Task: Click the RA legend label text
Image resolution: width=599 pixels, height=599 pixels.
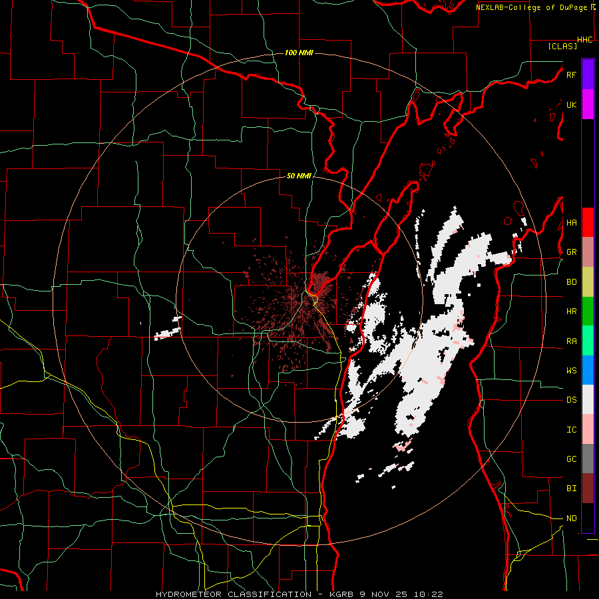Action: click(x=571, y=341)
